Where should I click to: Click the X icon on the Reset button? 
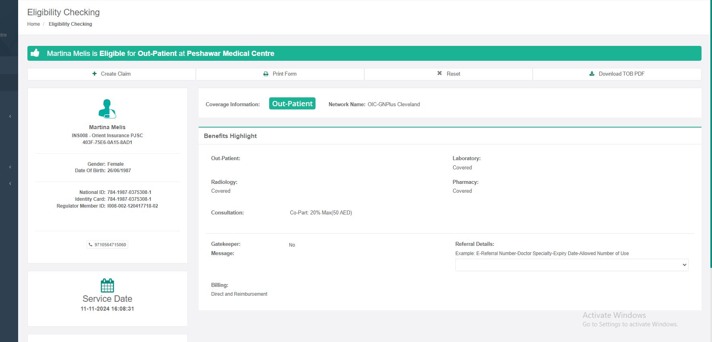[440, 73]
